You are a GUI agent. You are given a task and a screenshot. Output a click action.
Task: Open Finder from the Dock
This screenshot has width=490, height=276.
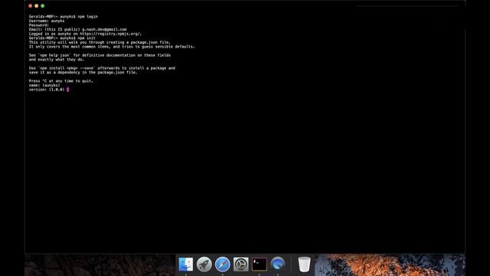coord(185,264)
